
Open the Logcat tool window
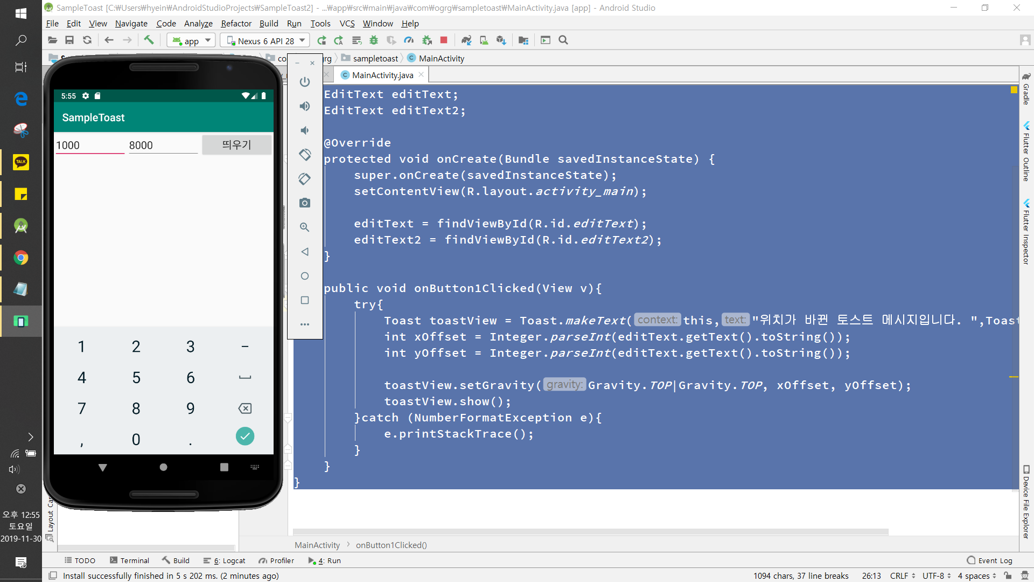click(225, 560)
